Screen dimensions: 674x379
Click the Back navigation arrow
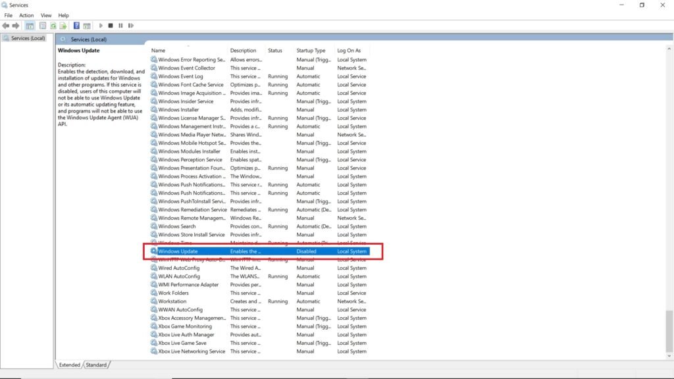6,26
